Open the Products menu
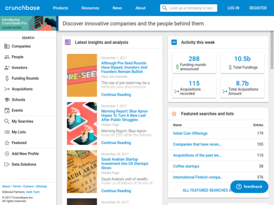 click(x=61, y=8)
